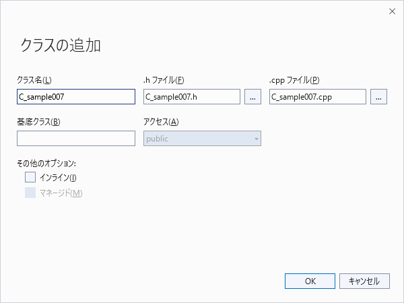Close the クラスの追加 dialog with X
This screenshot has height=303, width=404.
tap(392, 11)
